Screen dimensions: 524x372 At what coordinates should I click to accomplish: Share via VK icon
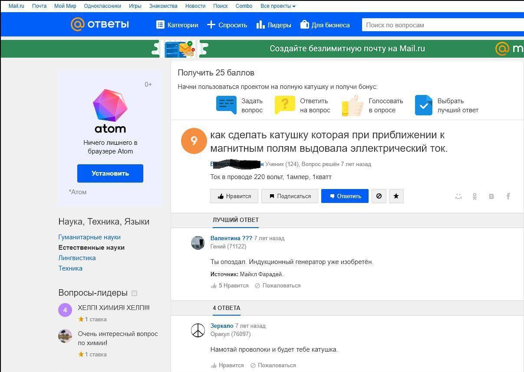(x=491, y=196)
